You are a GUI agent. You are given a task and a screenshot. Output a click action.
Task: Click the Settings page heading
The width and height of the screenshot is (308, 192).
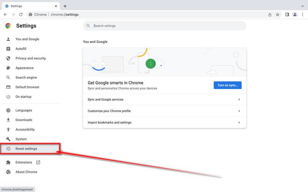(x=26, y=26)
